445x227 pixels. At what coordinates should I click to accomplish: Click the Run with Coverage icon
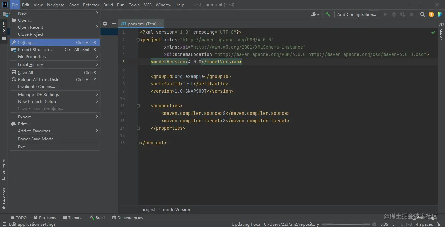403,14
